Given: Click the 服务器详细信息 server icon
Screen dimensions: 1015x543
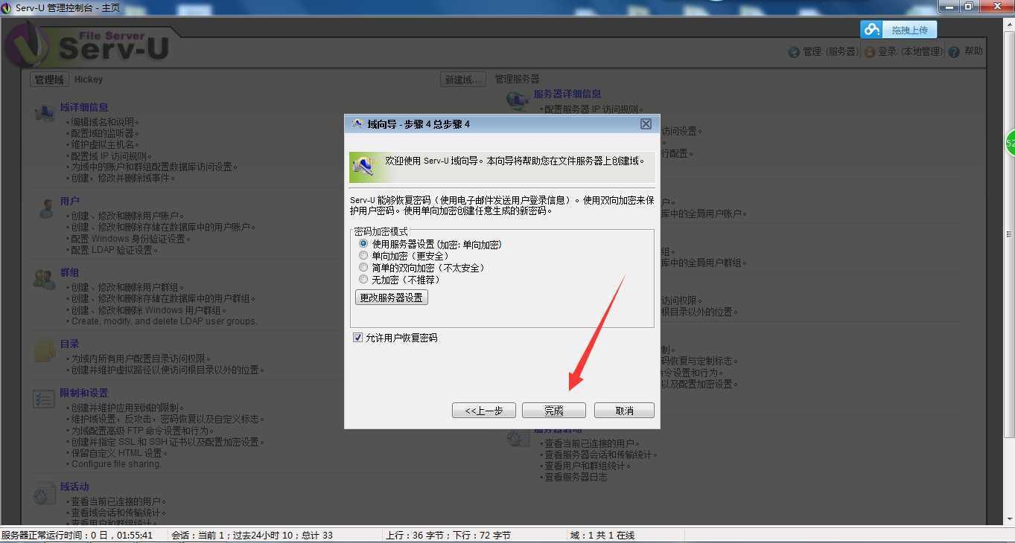Looking at the screenshot, I should coord(517,100).
